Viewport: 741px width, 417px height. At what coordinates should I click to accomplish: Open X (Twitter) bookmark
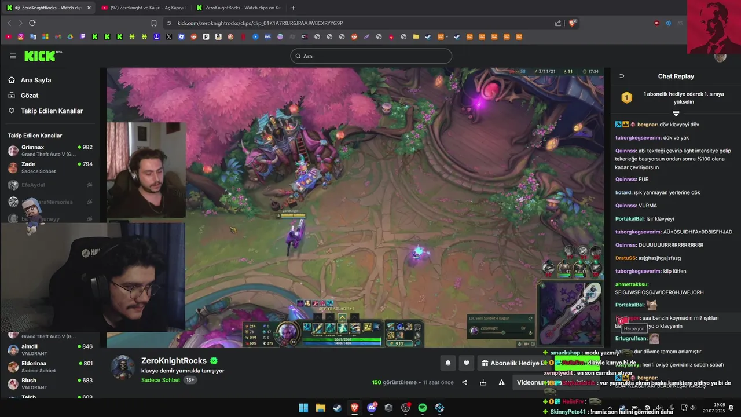[x=168, y=36]
